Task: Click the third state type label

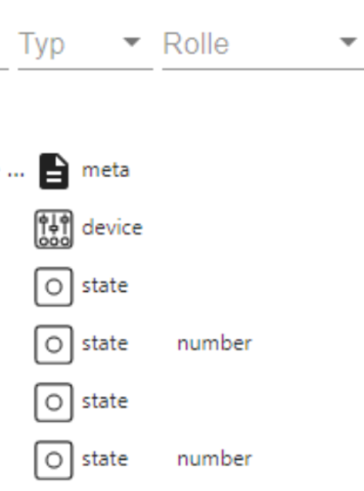Action: point(105,401)
